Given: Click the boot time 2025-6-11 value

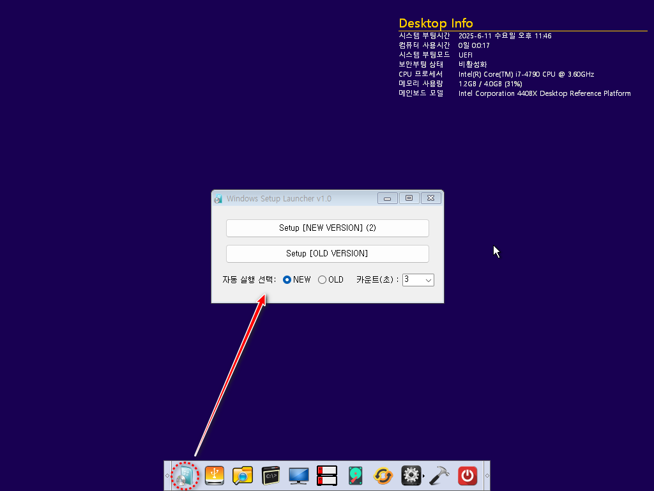Looking at the screenshot, I should 505,36.
